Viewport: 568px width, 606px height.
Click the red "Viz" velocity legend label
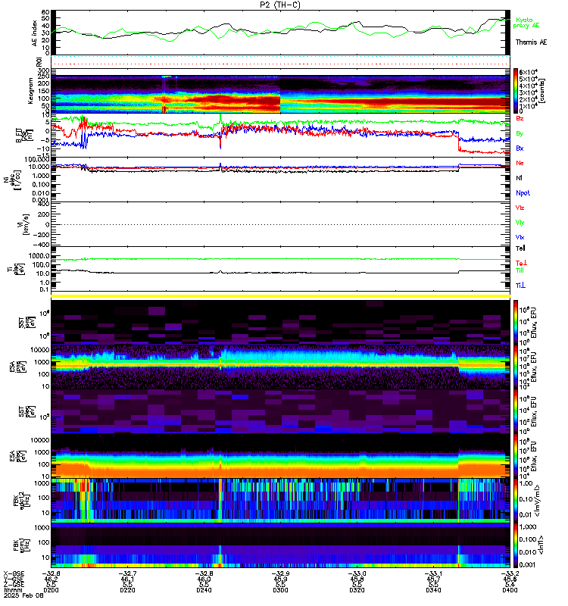pyautogui.click(x=520, y=208)
